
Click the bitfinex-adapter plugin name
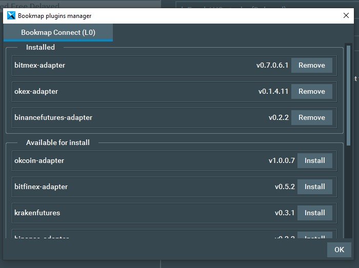(41, 187)
